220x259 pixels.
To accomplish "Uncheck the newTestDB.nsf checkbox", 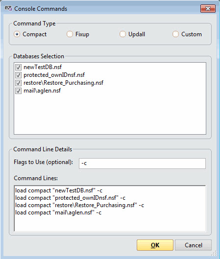I will point(18,67).
